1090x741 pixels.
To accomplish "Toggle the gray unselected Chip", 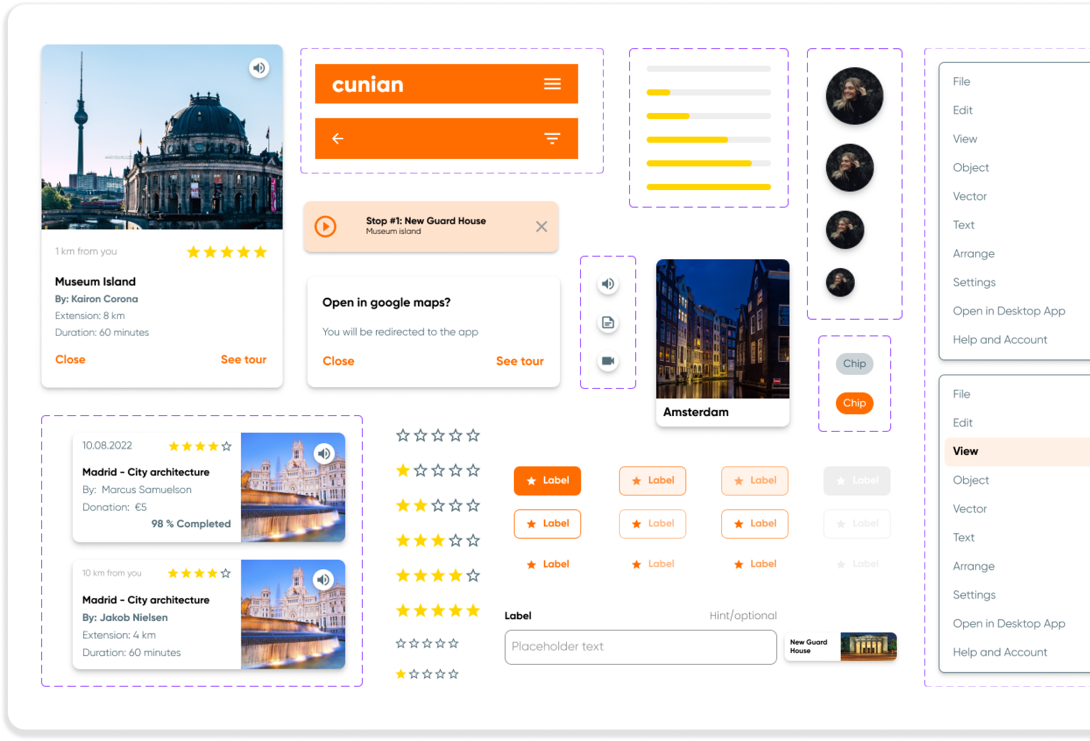I will [x=854, y=363].
